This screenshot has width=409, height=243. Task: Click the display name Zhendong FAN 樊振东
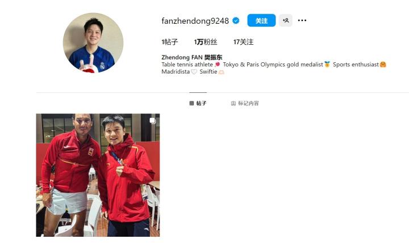192,57
